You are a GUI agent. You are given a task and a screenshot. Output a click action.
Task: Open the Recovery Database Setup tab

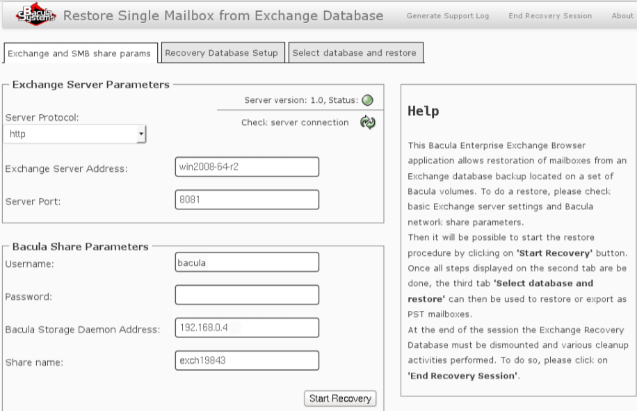click(x=223, y=53)
